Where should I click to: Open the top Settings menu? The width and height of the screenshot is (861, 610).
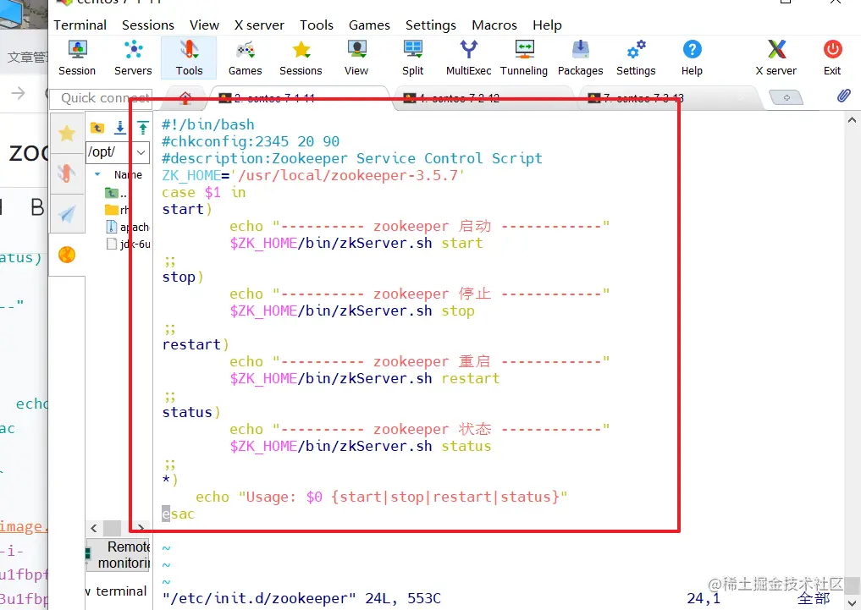pyautogui.click(x=430, y=25)
